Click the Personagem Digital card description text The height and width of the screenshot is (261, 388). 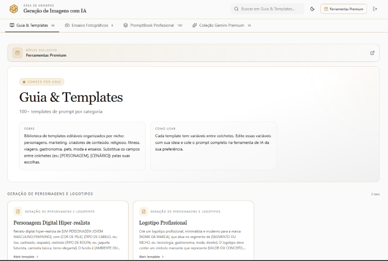(67, 239)
